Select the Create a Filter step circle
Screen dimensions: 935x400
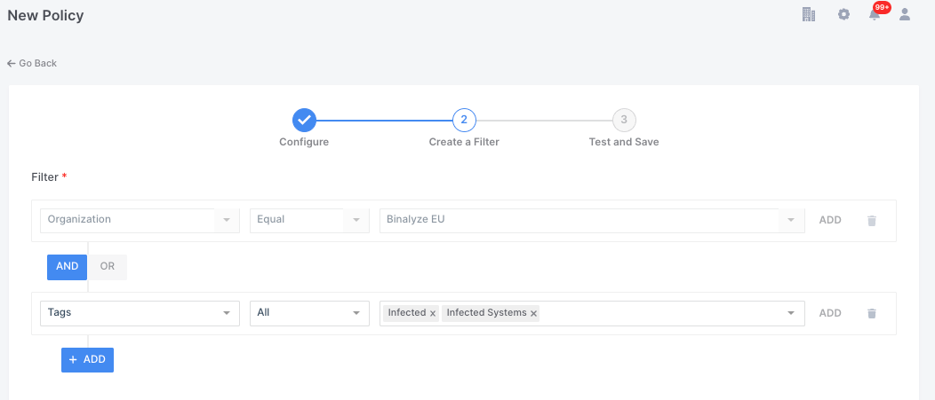[464, 120]
